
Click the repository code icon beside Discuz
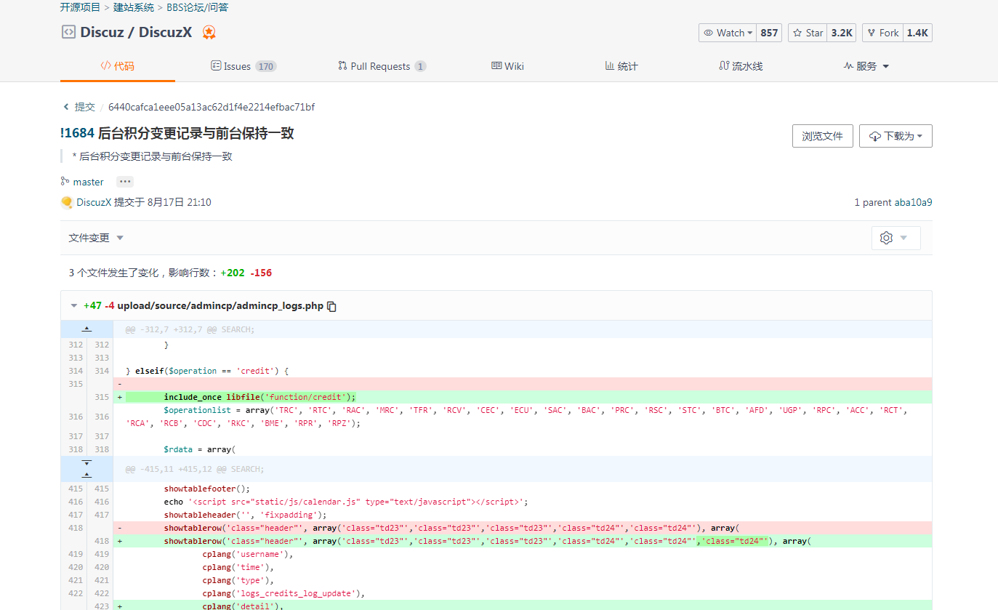[68, 32]
